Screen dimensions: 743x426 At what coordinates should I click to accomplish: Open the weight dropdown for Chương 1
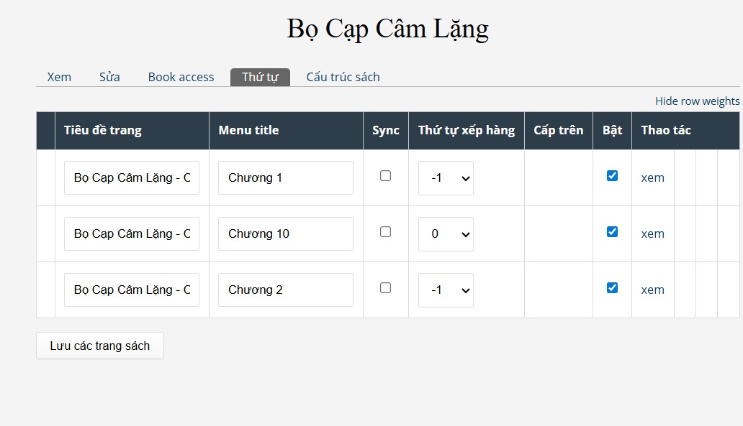(446, 177)
